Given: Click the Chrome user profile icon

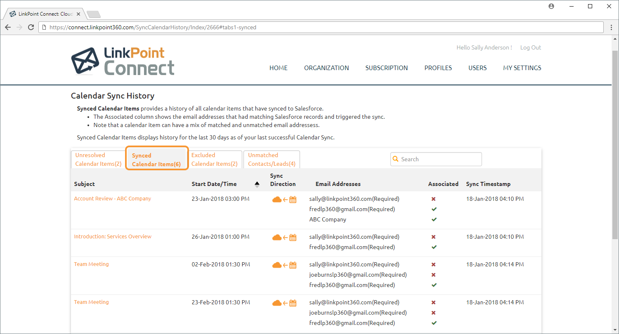Looking at the screenshot, I should pyautogui.click(x=551, y=6).
